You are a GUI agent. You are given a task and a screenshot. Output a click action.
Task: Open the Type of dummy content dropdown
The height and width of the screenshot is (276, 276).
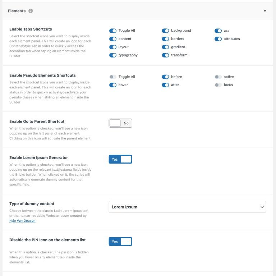pyautogui.click(x=187, y=207)
